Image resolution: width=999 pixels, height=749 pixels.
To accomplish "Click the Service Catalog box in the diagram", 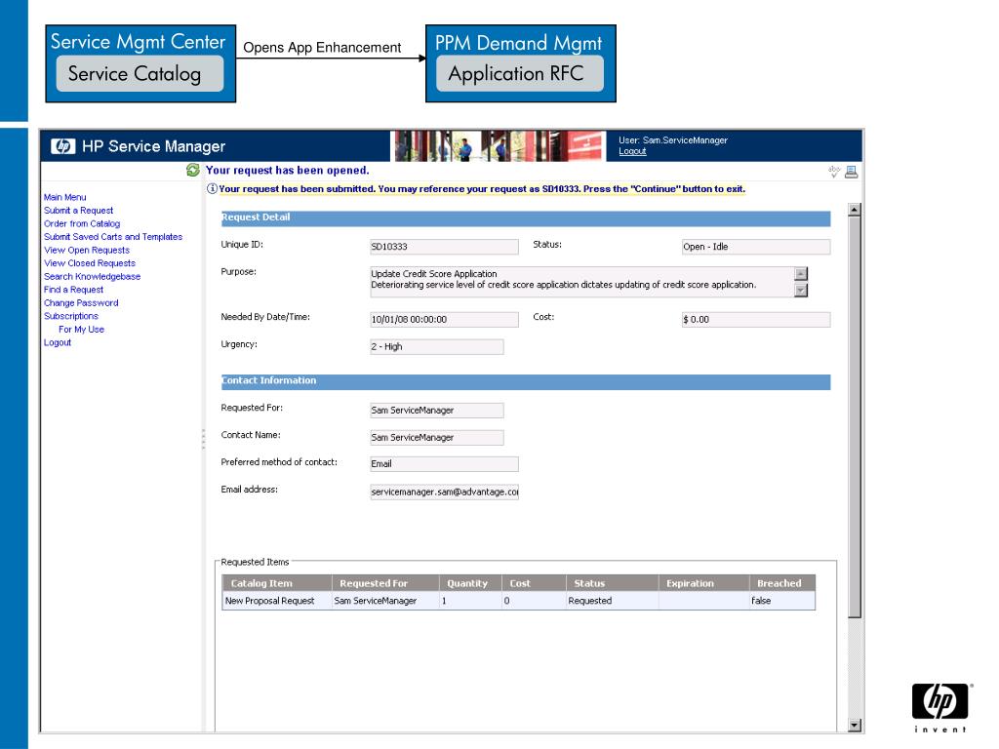I will tap(140, 74).
